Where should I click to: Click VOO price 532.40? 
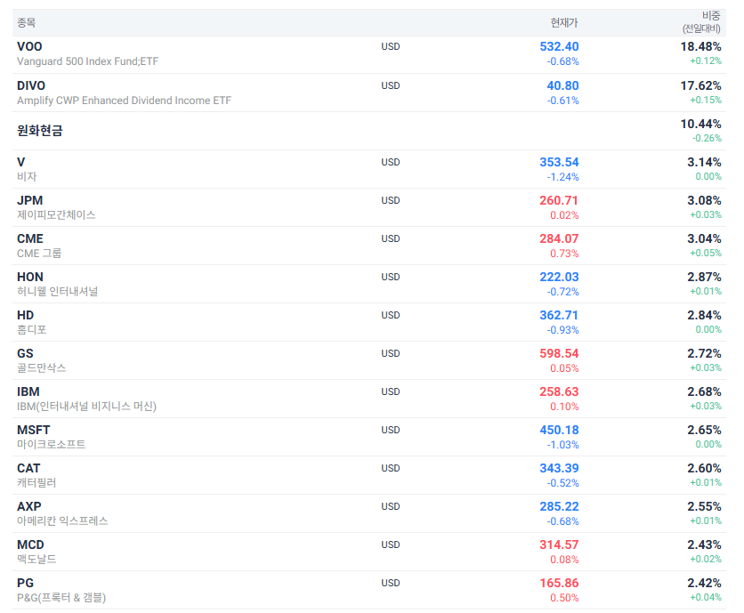(x=559, y=46)
